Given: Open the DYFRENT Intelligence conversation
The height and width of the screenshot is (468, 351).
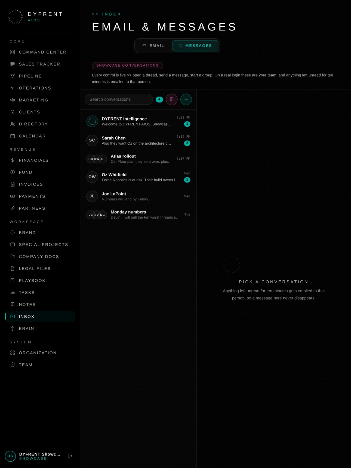Looking at the screenshot, I should [138, 121].
